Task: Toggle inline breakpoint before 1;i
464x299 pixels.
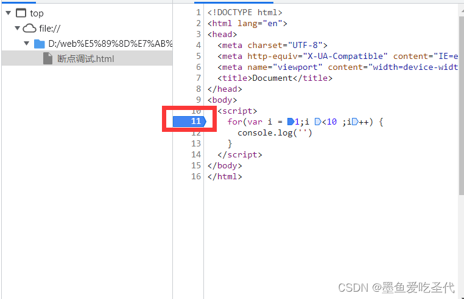Action: (x=290, y=122)
